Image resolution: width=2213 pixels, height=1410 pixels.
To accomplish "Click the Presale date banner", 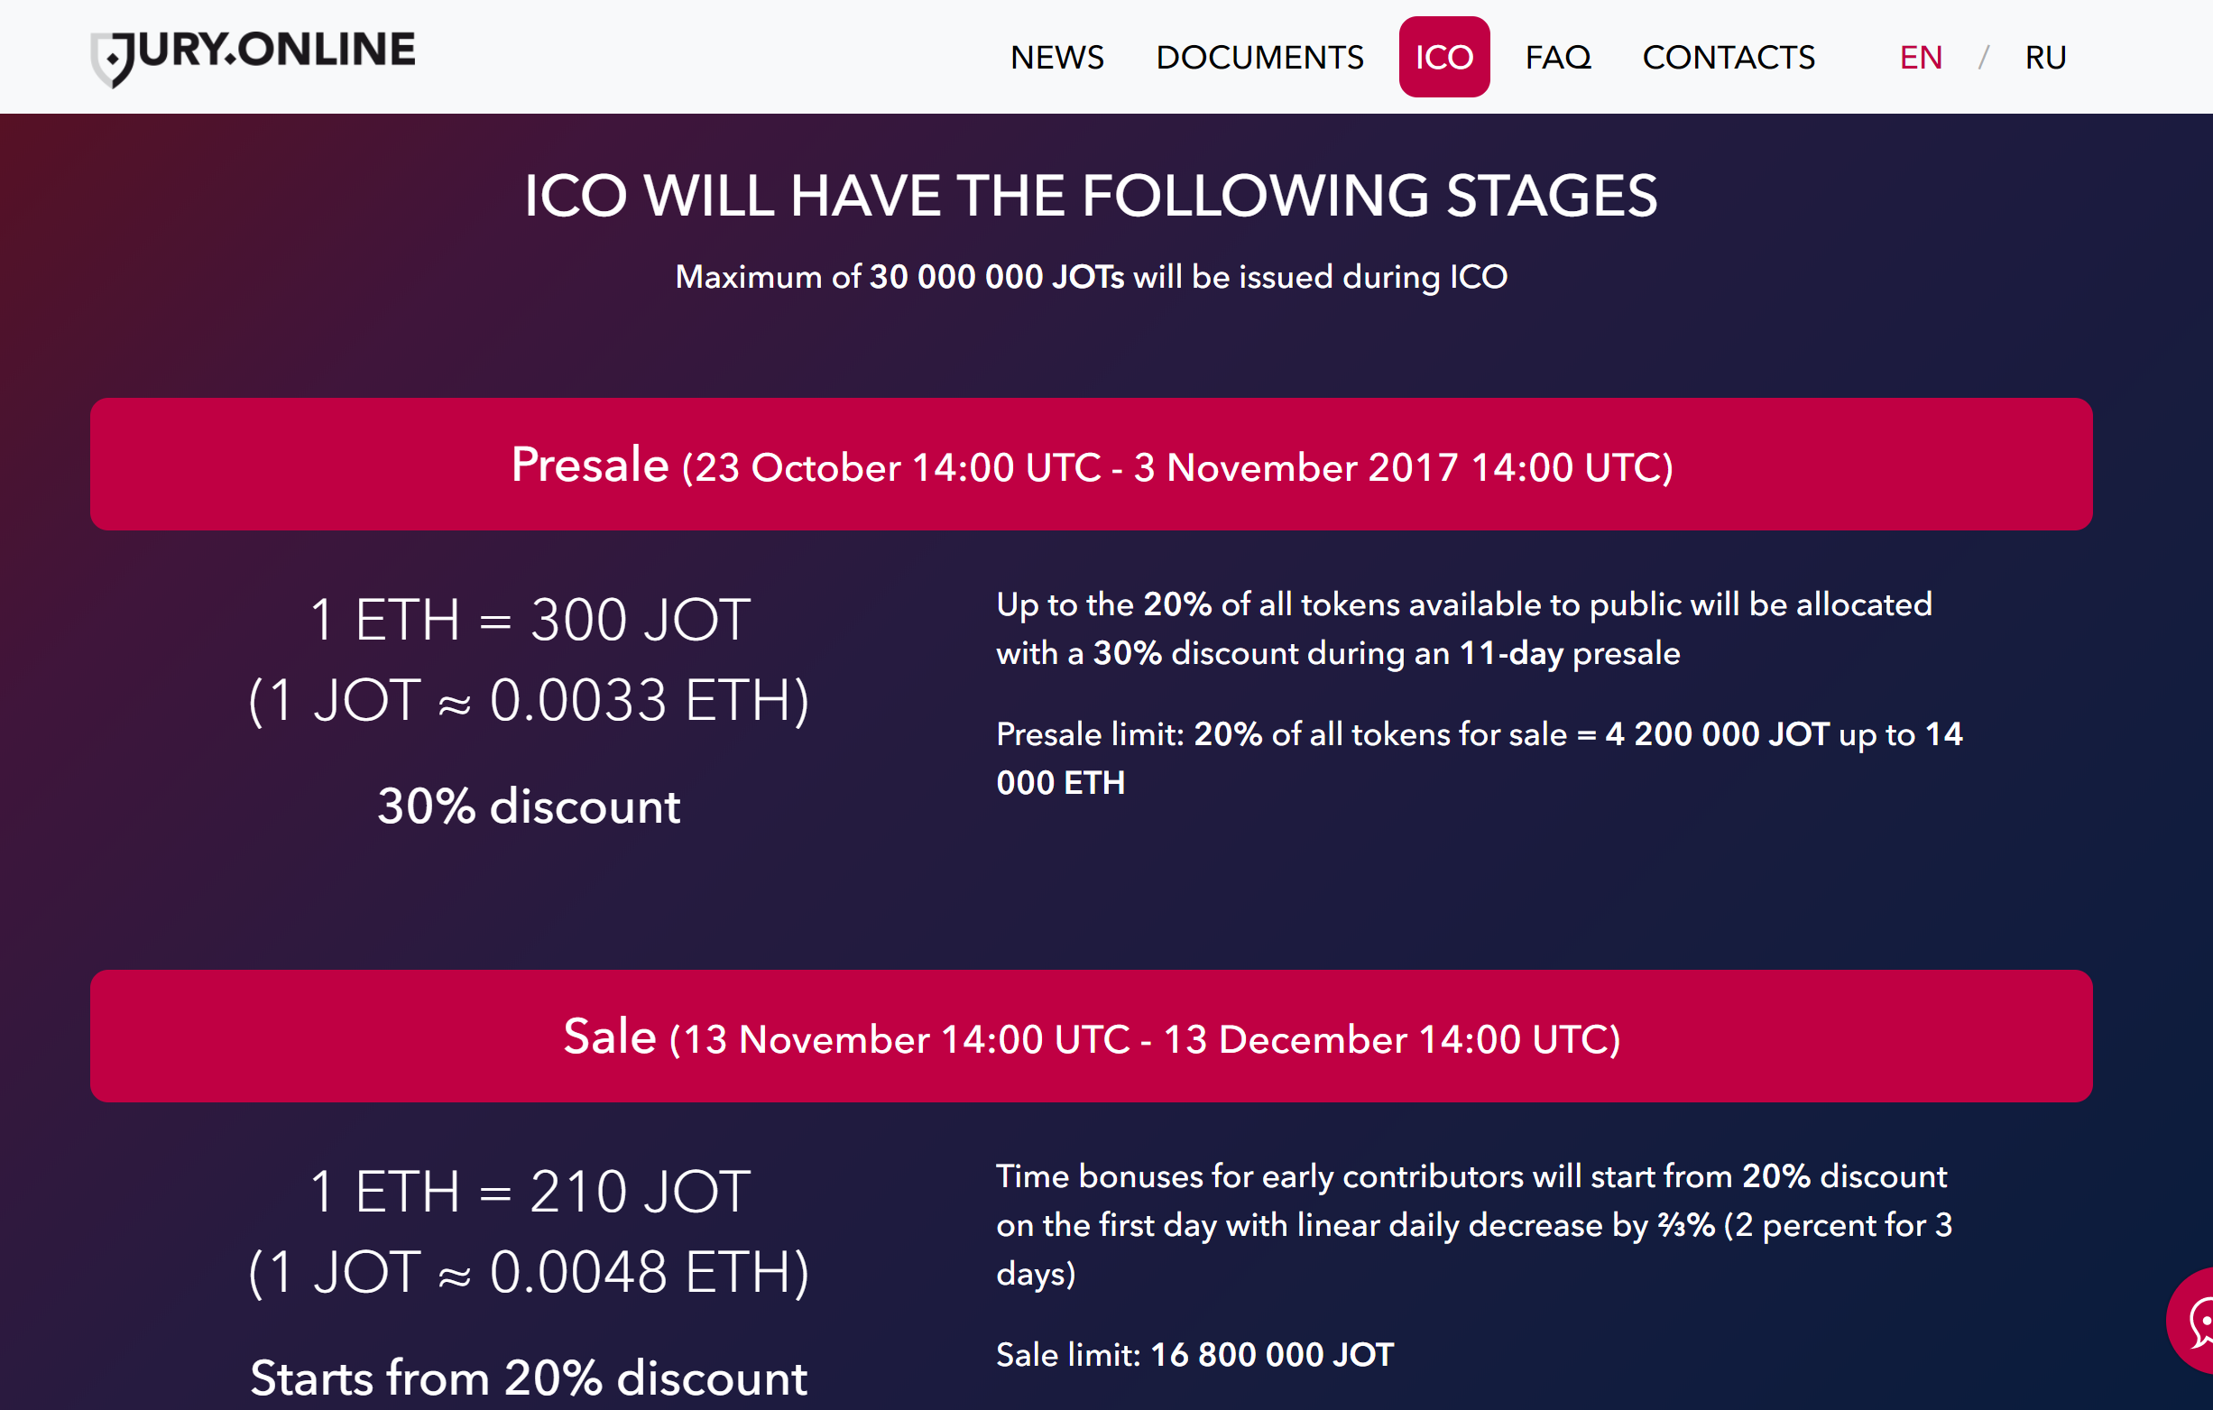I will tap(1091, 465).
